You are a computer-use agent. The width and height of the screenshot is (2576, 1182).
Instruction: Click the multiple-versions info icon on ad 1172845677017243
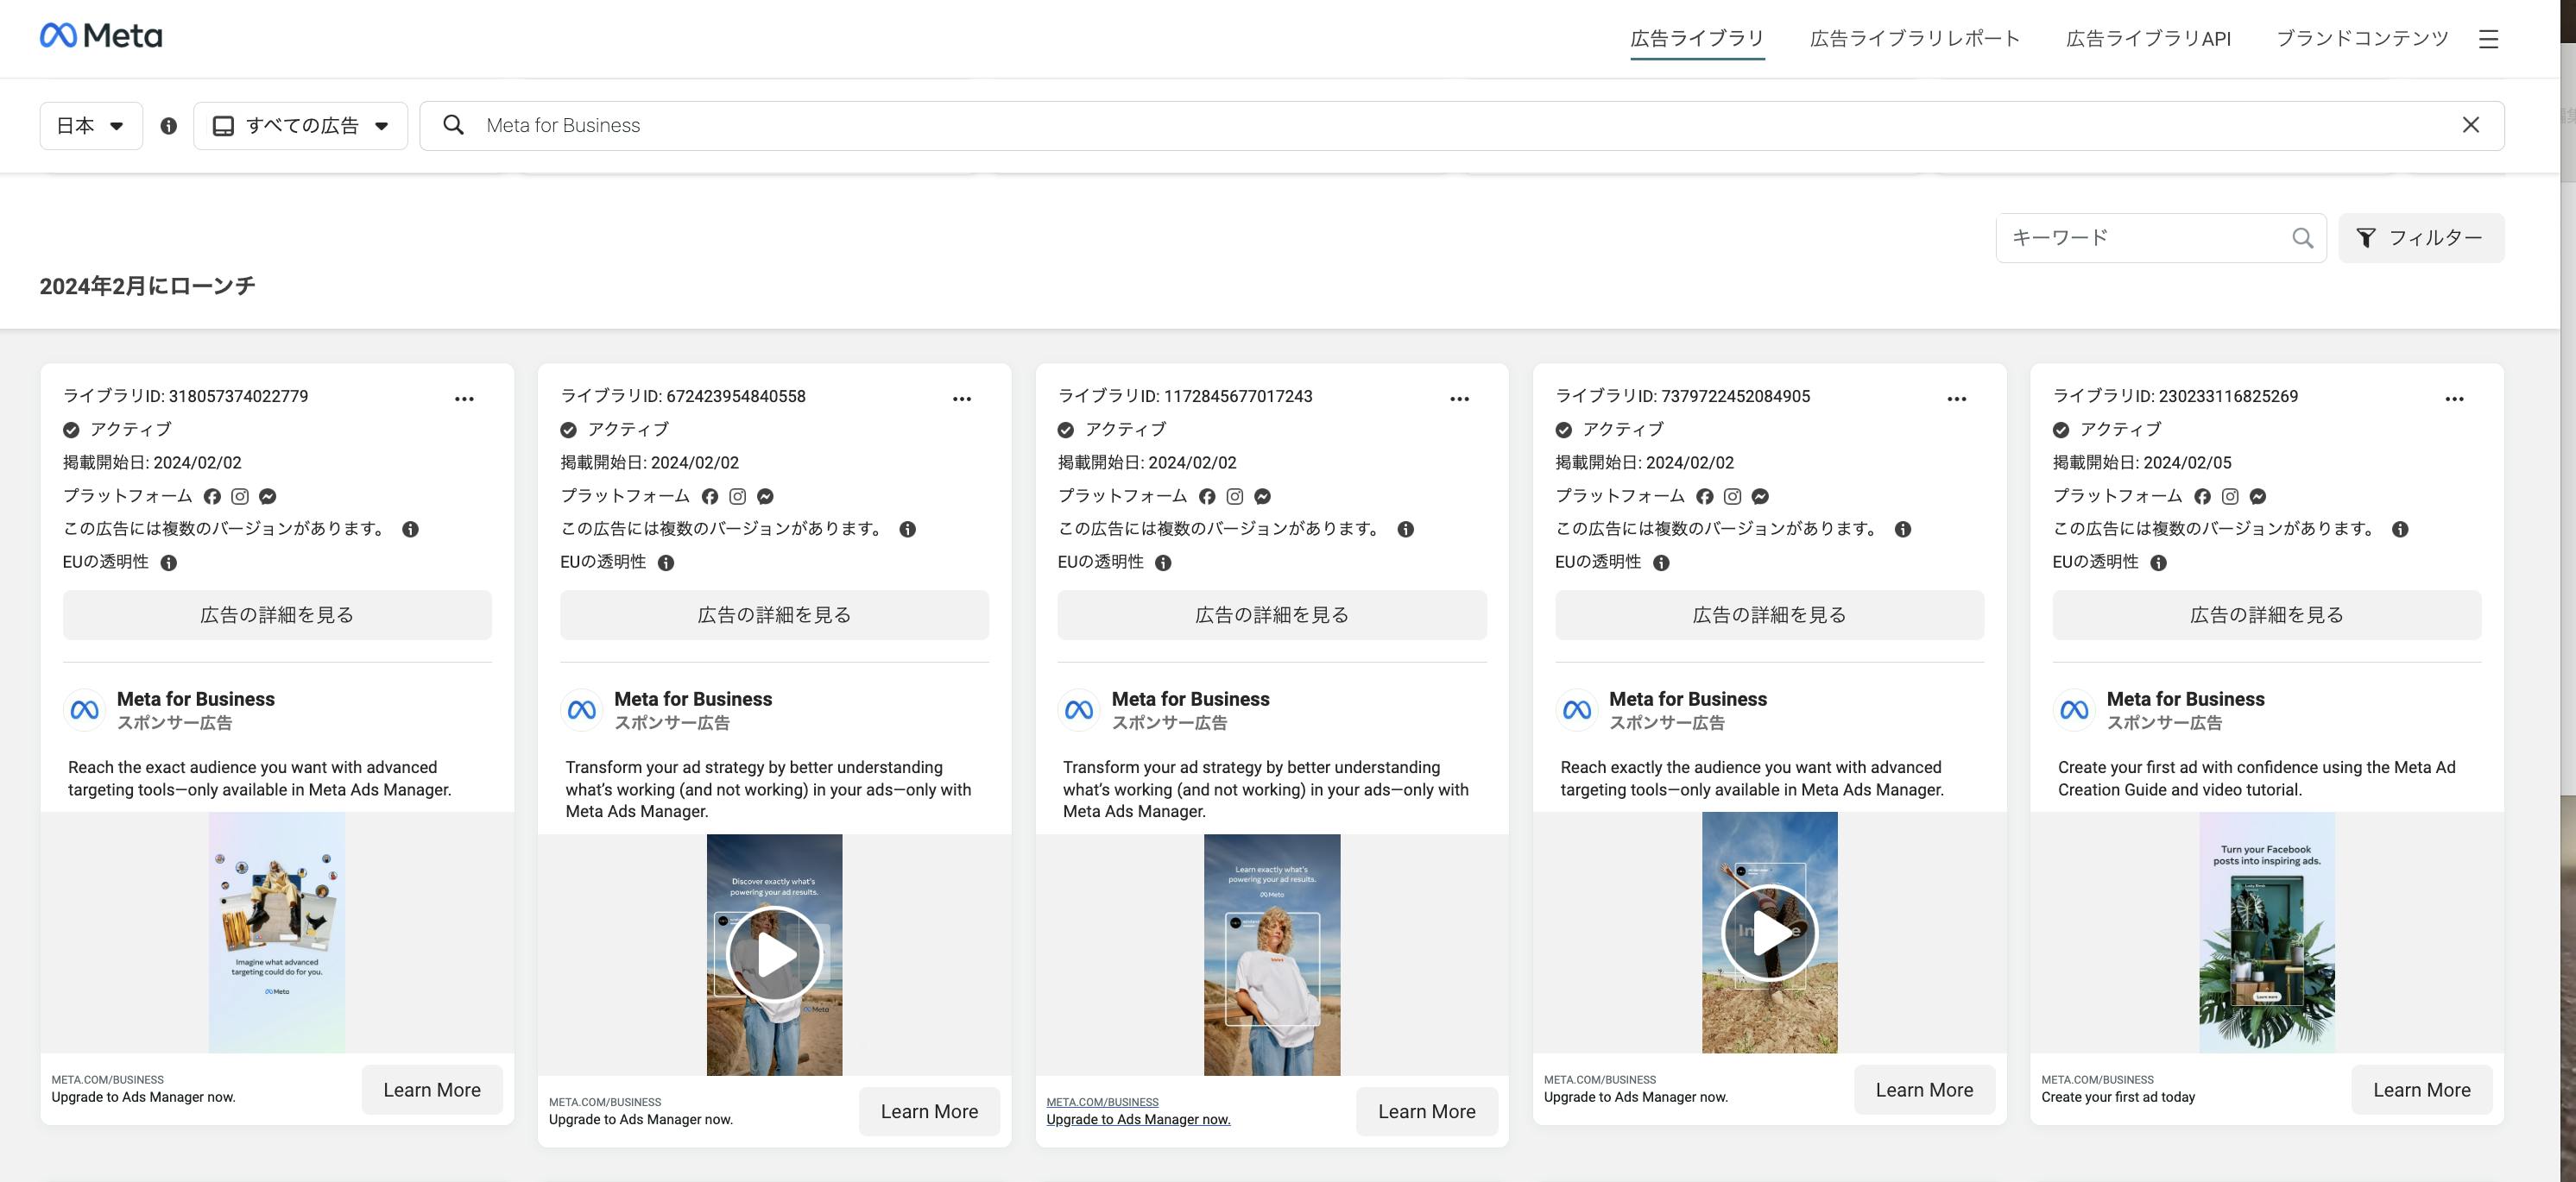[x=1405, y=530]
